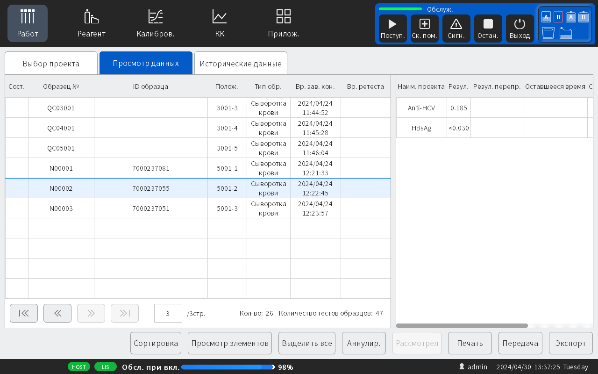The width and height of the screenshot is (598, 374).
Task: Click the red-outlined B container status icon
Action: tap(558, 17)
